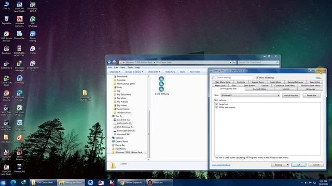Open iTunes desktop shortcut

[x=33, y=50]
